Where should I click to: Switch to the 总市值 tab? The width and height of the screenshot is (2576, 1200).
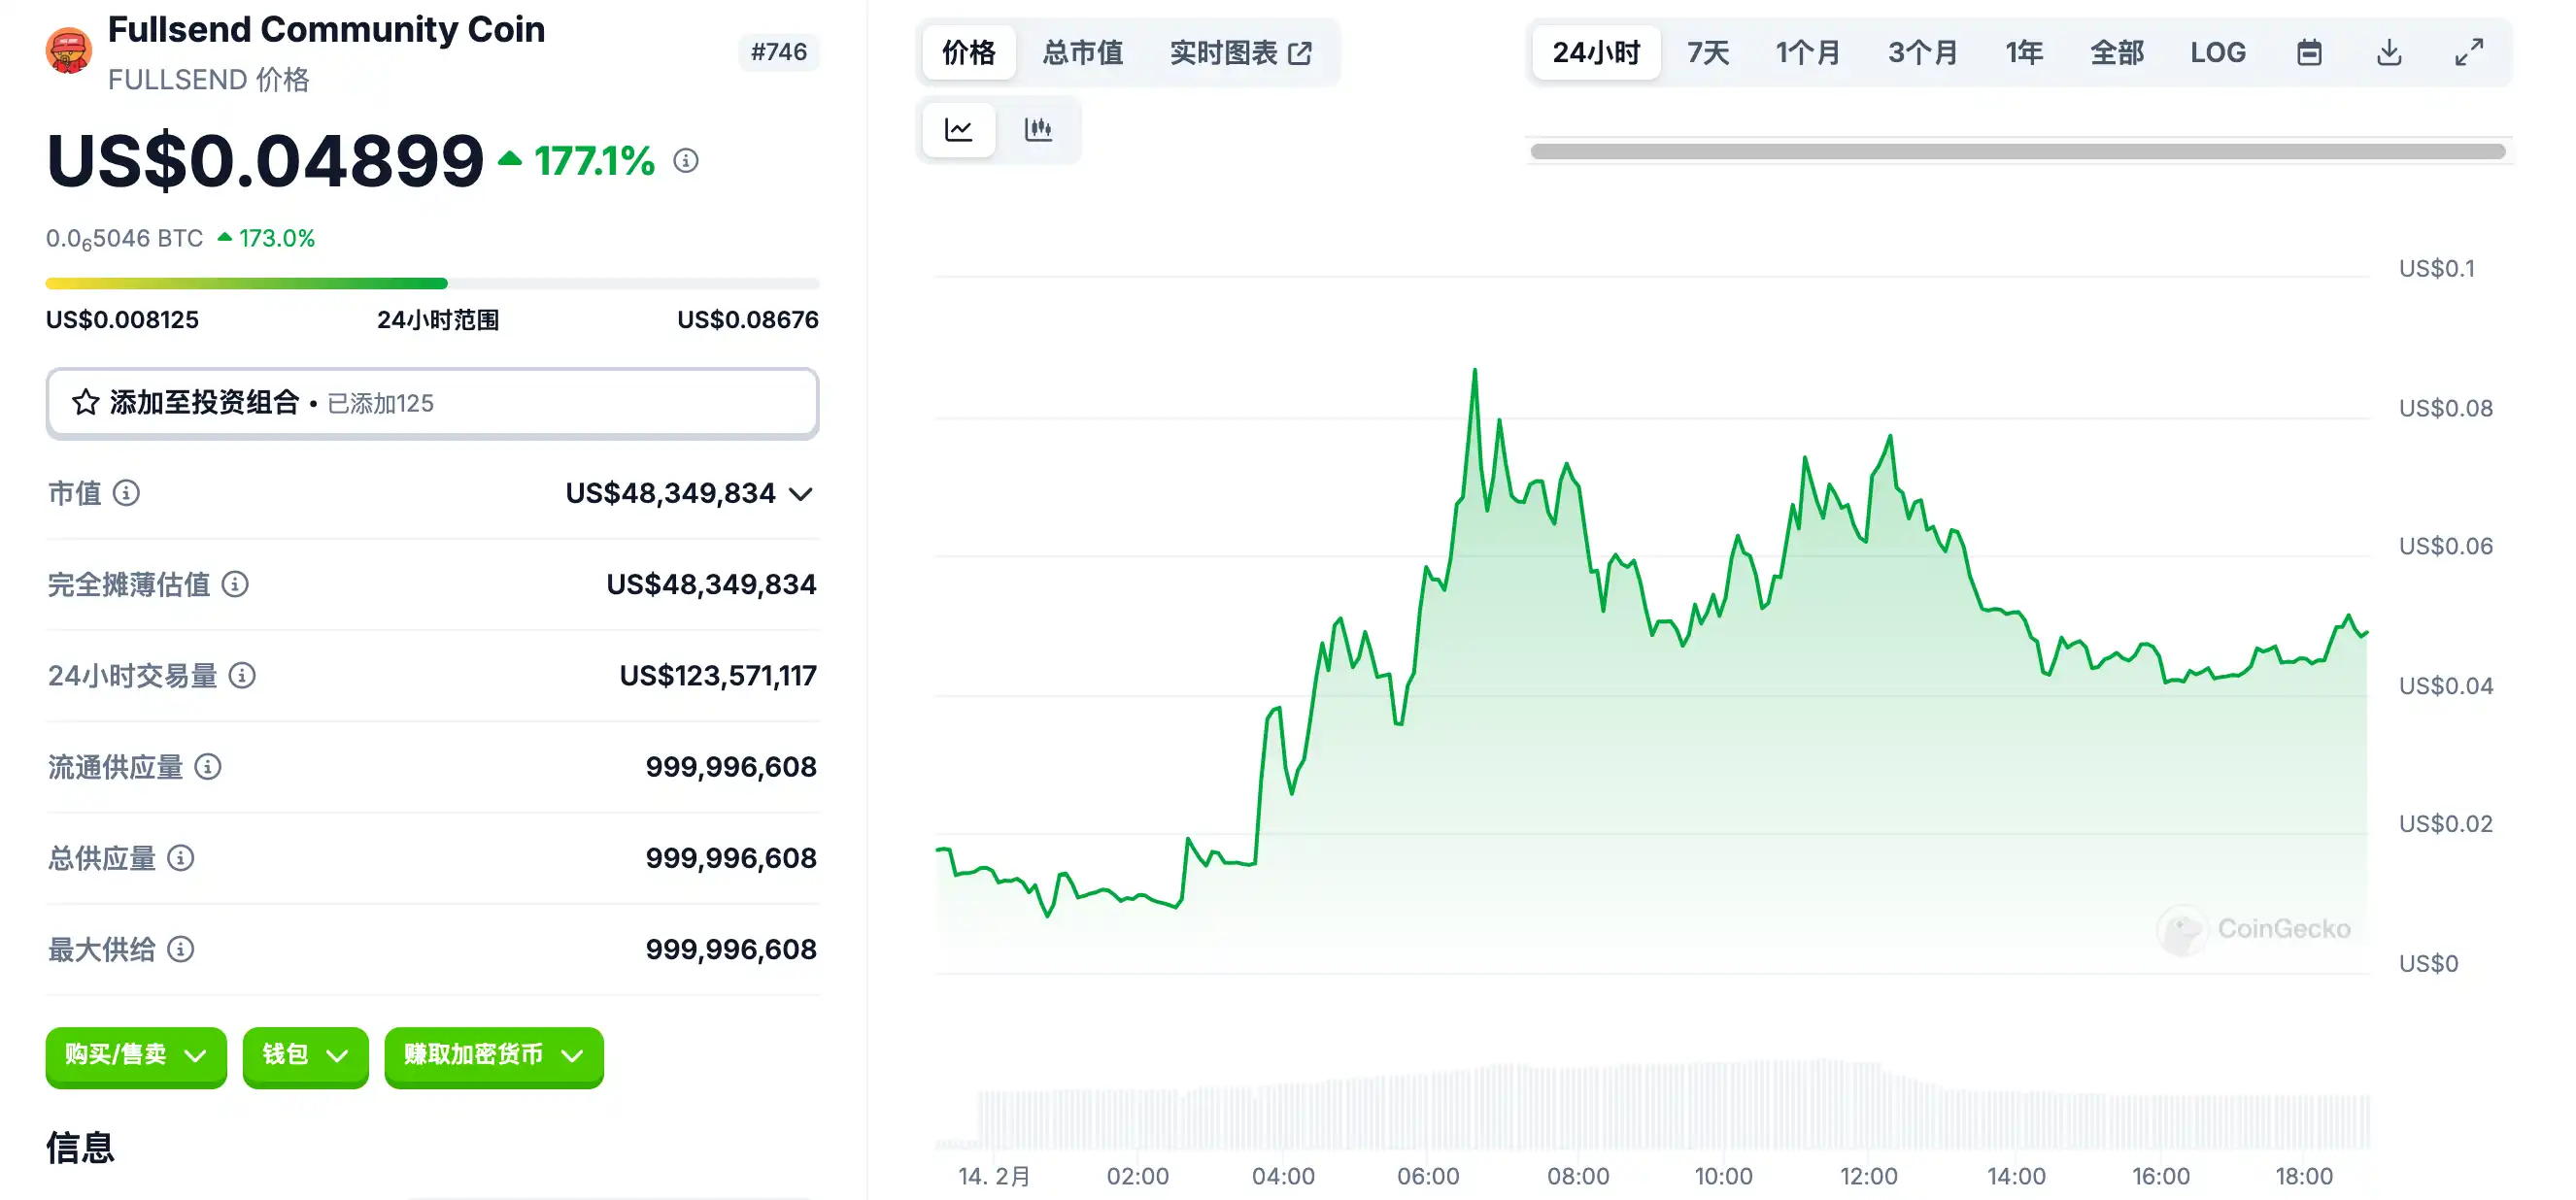pyautogui.click(x=1082, y=52)
